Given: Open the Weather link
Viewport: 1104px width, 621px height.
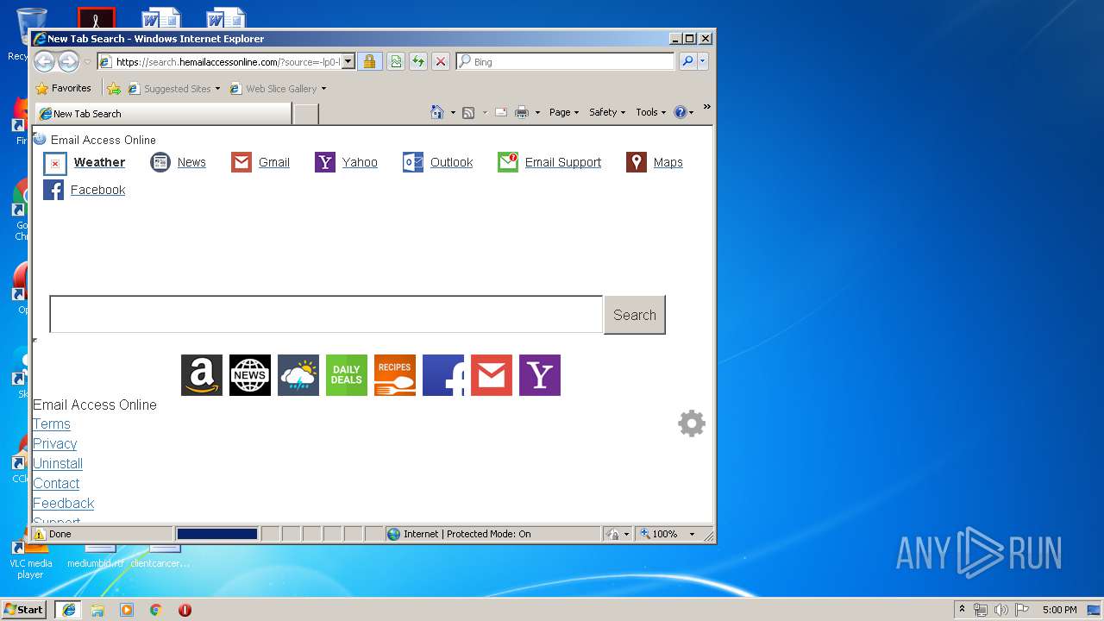Looking at the screenshot, I should [99, 162].
